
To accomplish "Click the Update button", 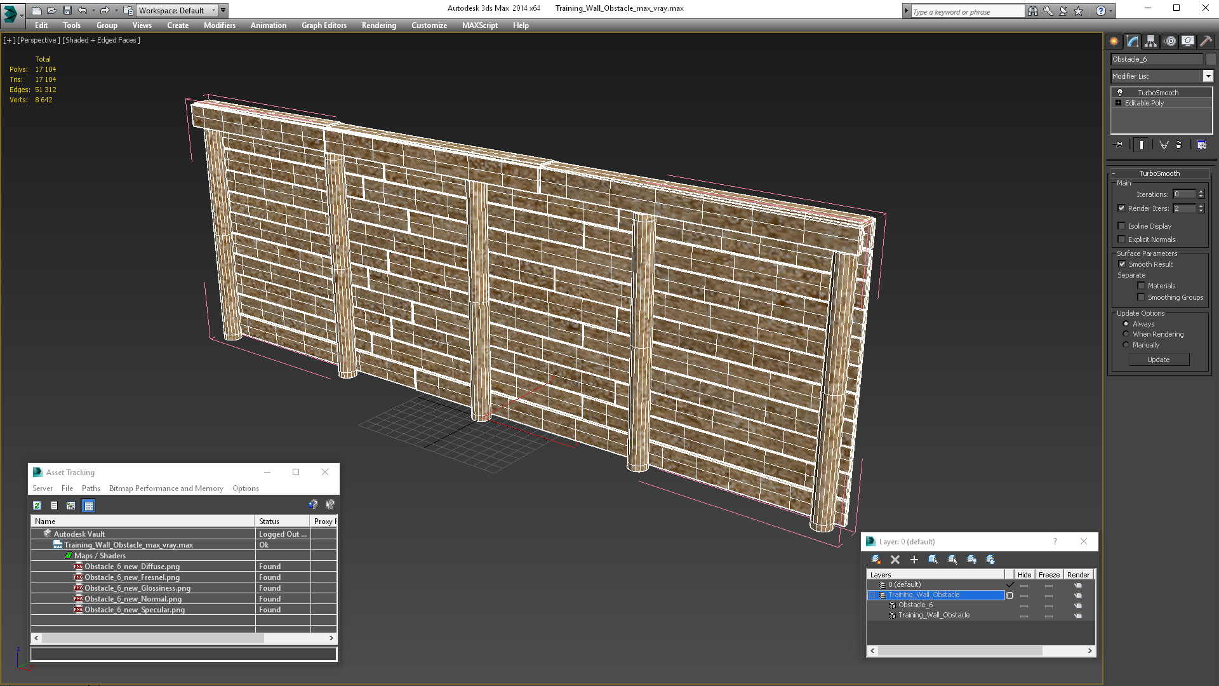I will [1159, 360].
